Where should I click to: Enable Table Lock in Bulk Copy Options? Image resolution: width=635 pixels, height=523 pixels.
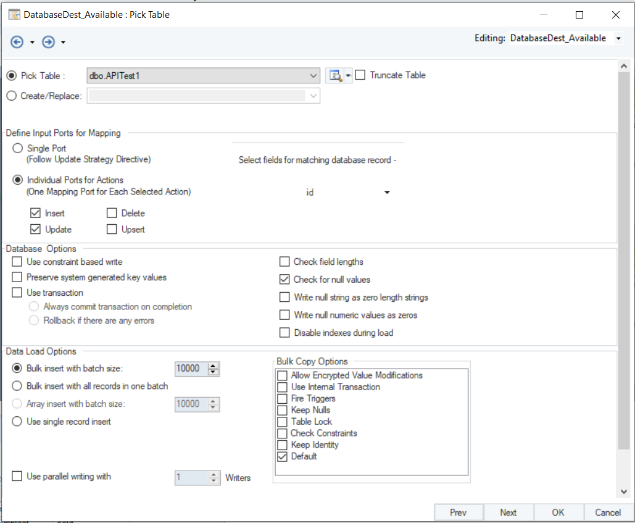281,421
